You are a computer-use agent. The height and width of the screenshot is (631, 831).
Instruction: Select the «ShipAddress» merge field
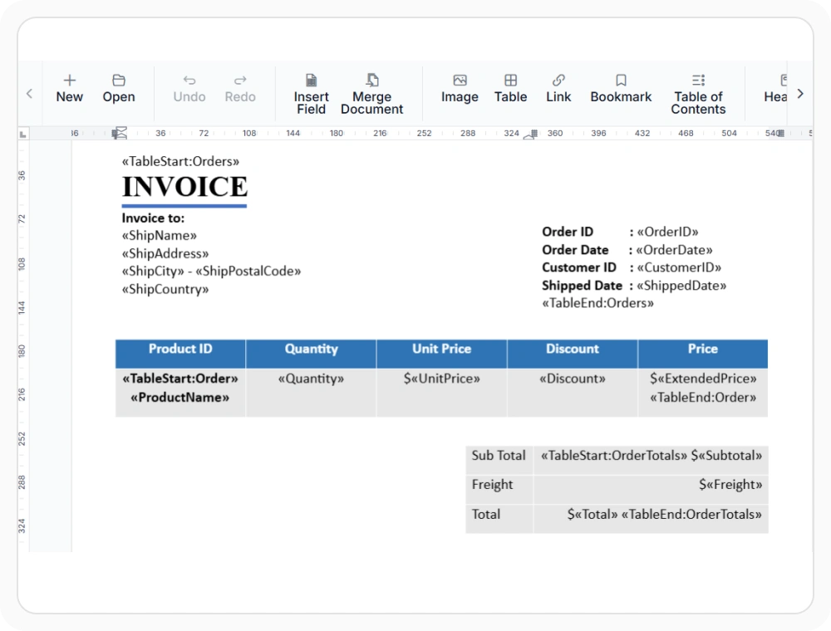[x=165, y=253]
